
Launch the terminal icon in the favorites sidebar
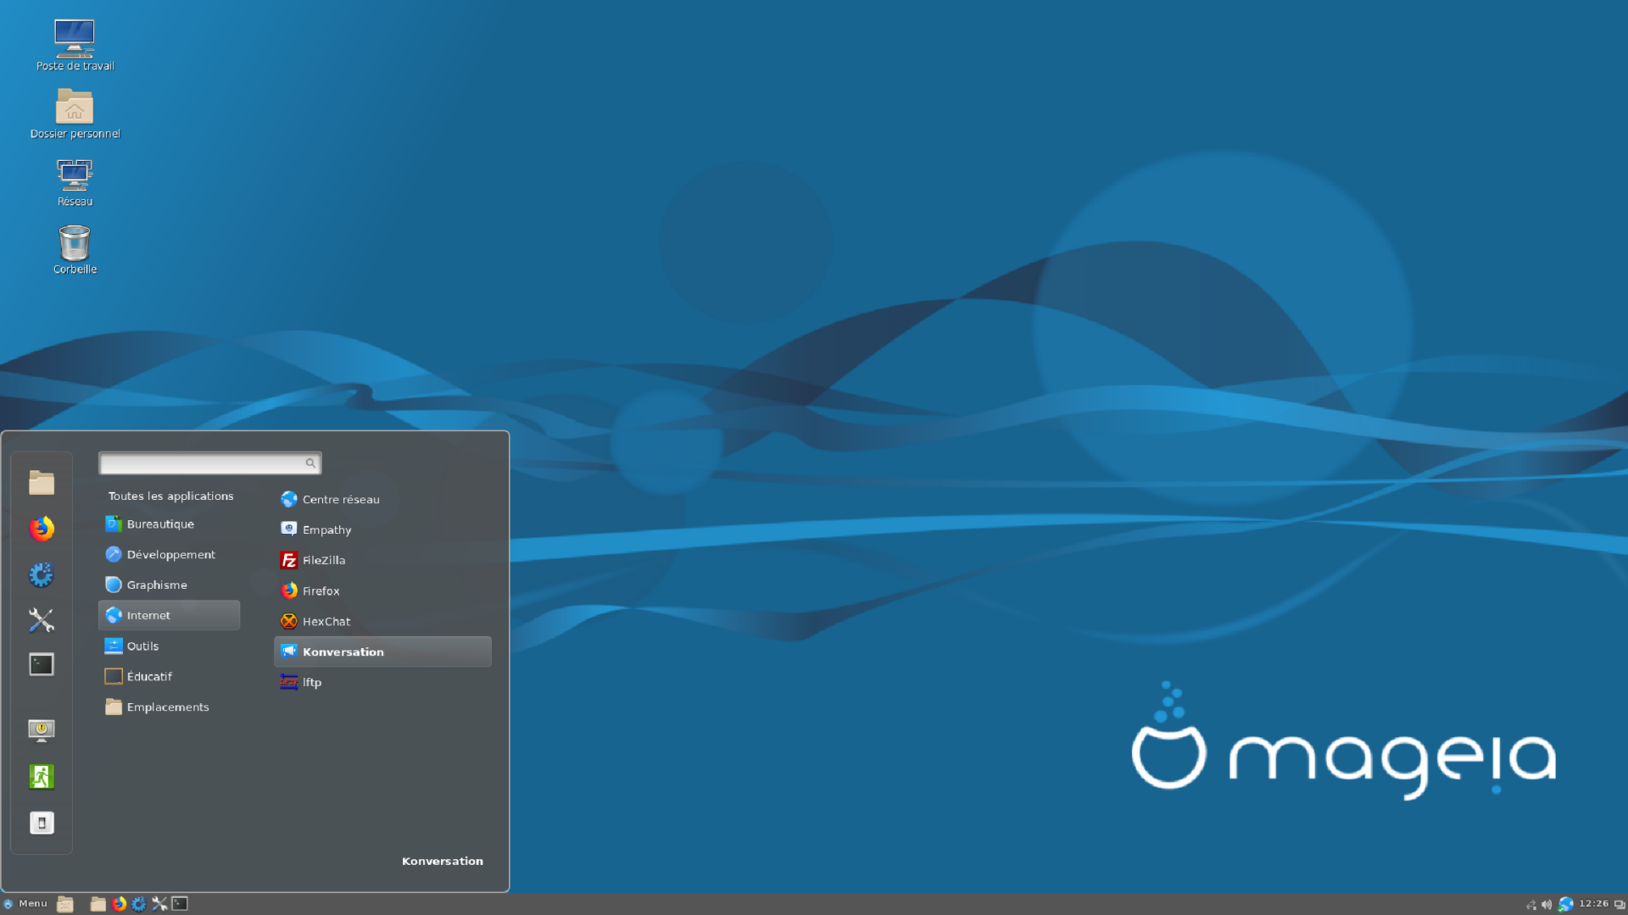coord(42,664)
